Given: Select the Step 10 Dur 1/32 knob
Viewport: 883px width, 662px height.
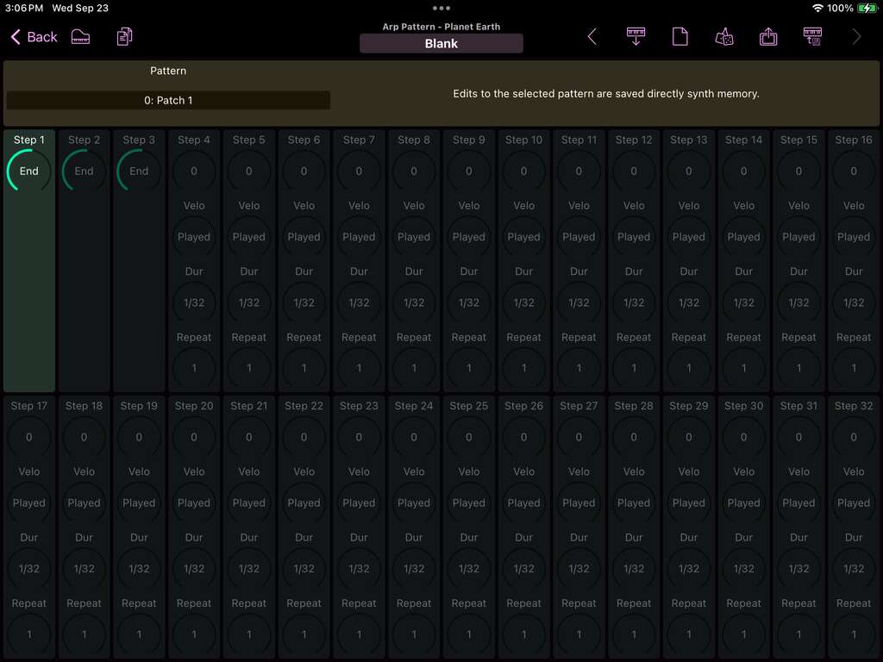Looking at the screenshot, I should click(x=523, y=303).
